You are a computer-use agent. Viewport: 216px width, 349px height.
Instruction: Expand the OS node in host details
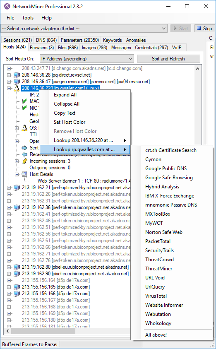(17, 128)
